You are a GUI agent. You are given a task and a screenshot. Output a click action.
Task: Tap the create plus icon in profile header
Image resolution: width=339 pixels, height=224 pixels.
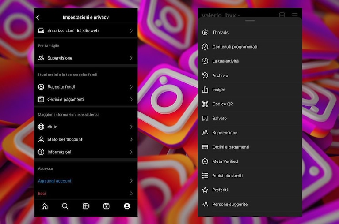tap(282, 15)
